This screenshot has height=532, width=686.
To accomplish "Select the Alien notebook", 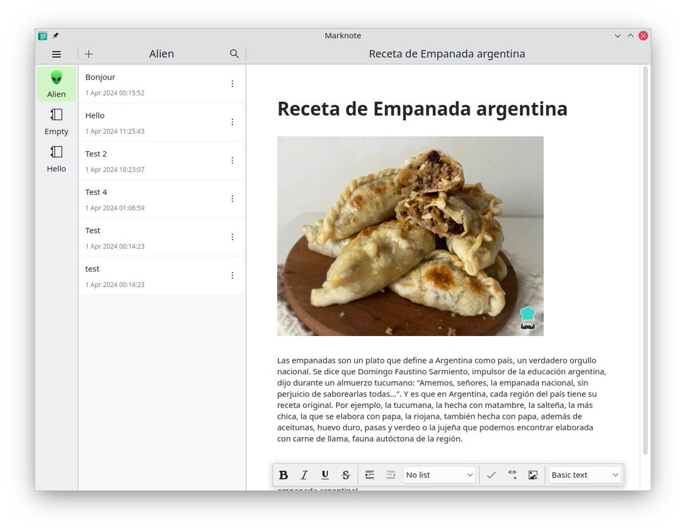I will coord(56,84).
